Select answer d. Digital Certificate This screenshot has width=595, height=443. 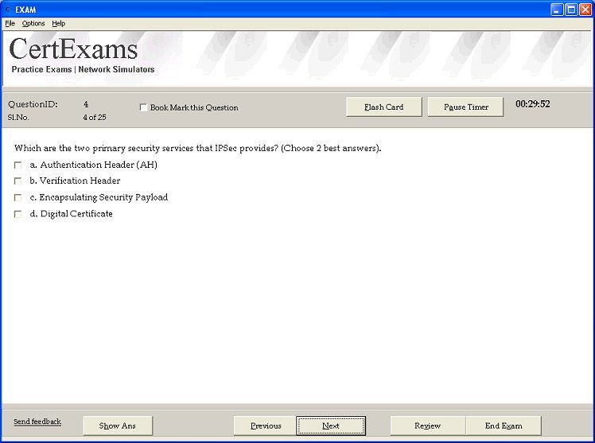(x=17, y=214)
